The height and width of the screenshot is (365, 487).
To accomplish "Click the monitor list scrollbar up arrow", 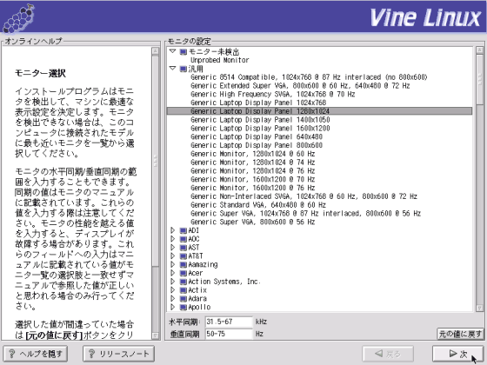I will 479,50.
